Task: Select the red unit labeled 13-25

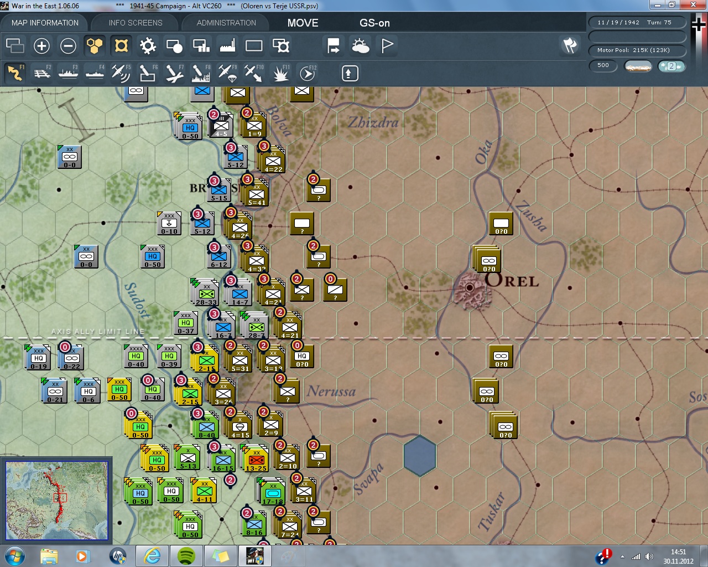Action: click(256, 458)
